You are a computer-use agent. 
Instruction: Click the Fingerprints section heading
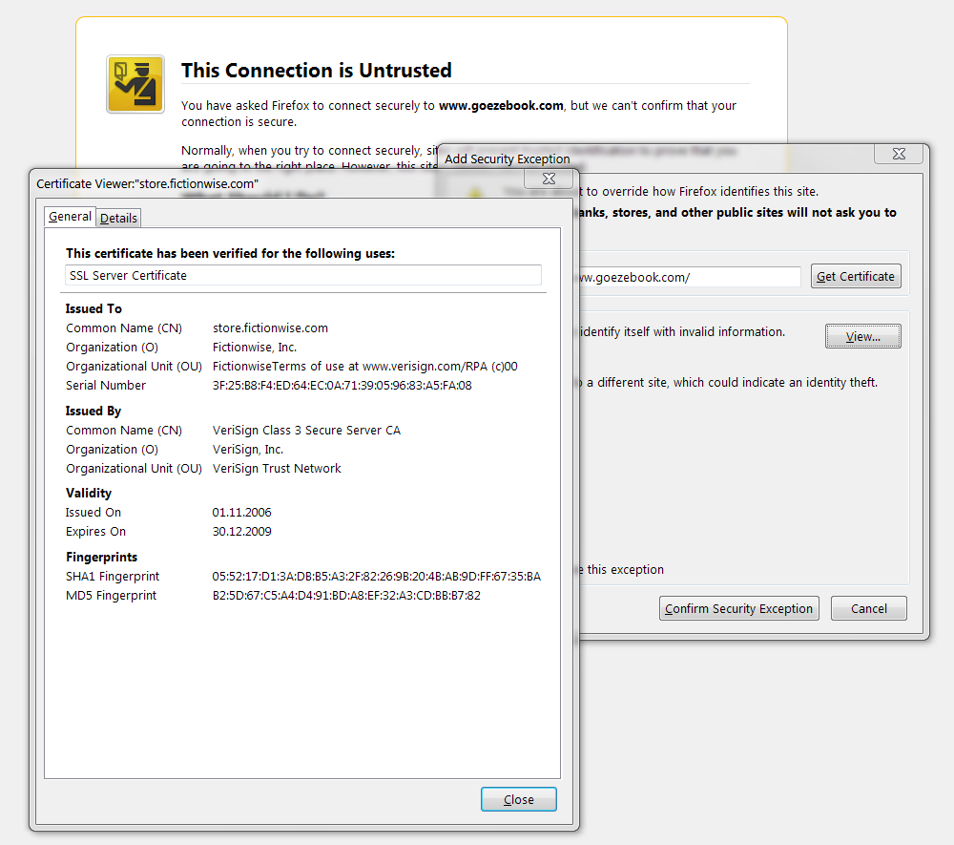click(x=102, y=557)
